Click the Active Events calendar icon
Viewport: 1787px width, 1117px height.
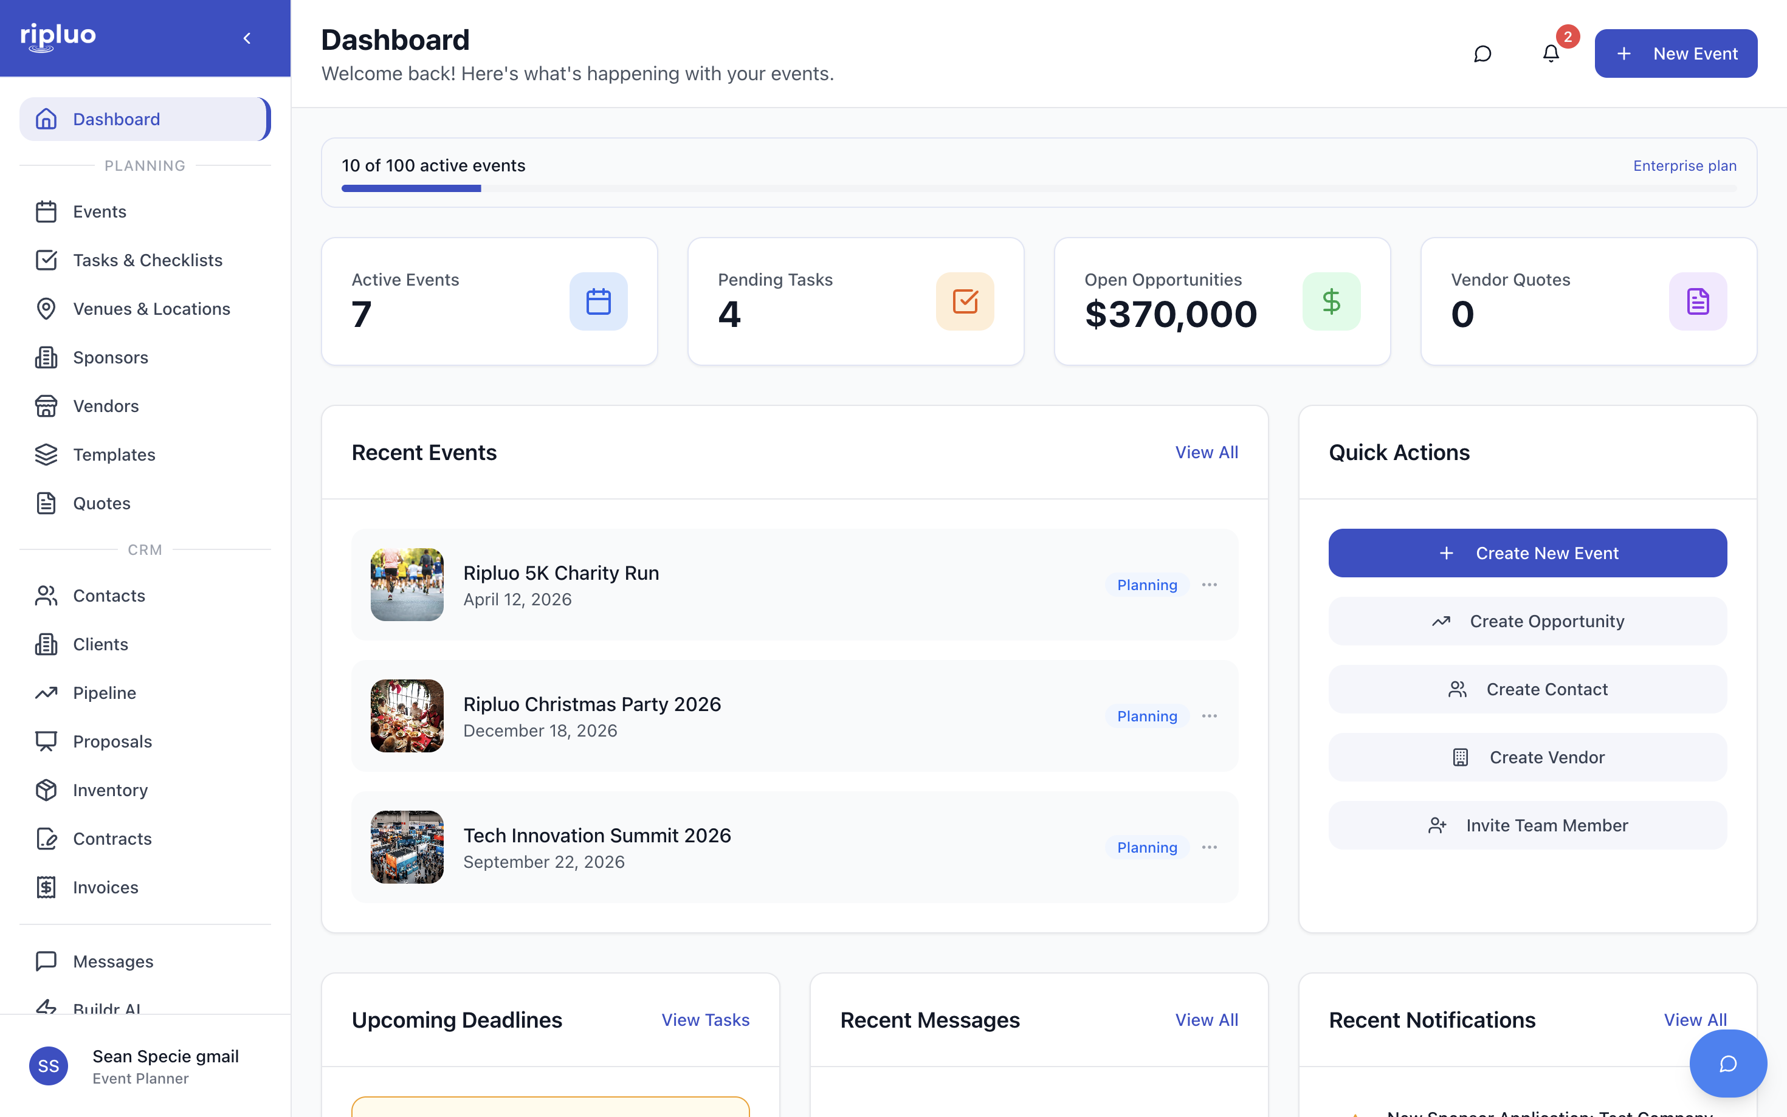597,301
